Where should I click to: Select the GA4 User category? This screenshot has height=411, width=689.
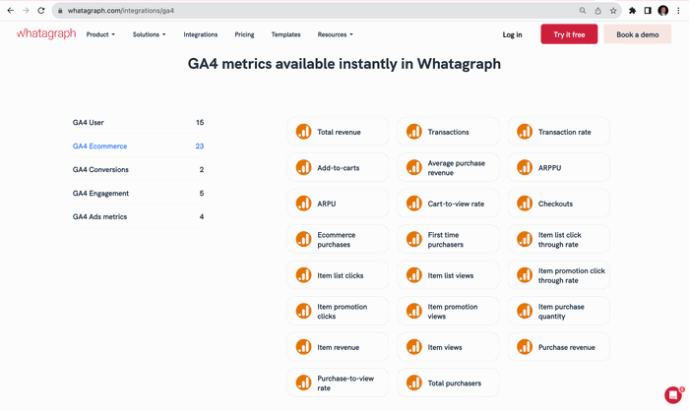[x=138, y=123]
